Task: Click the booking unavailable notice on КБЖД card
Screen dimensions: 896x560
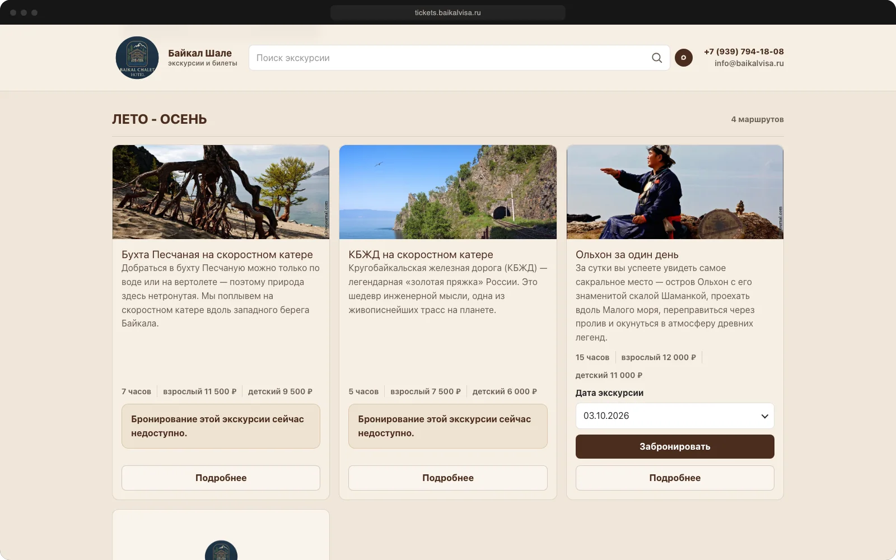Action: click(x=448, y=426)
